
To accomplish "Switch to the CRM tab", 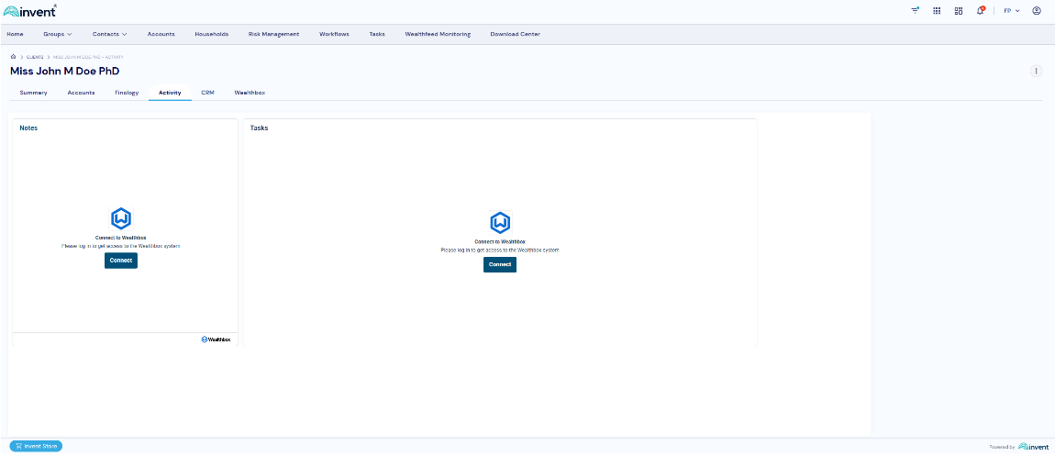I will tap(207, 93).
